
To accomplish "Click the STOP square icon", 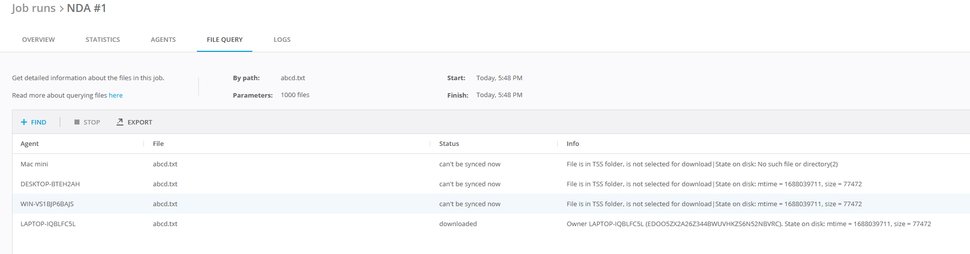I will point(77,122).
